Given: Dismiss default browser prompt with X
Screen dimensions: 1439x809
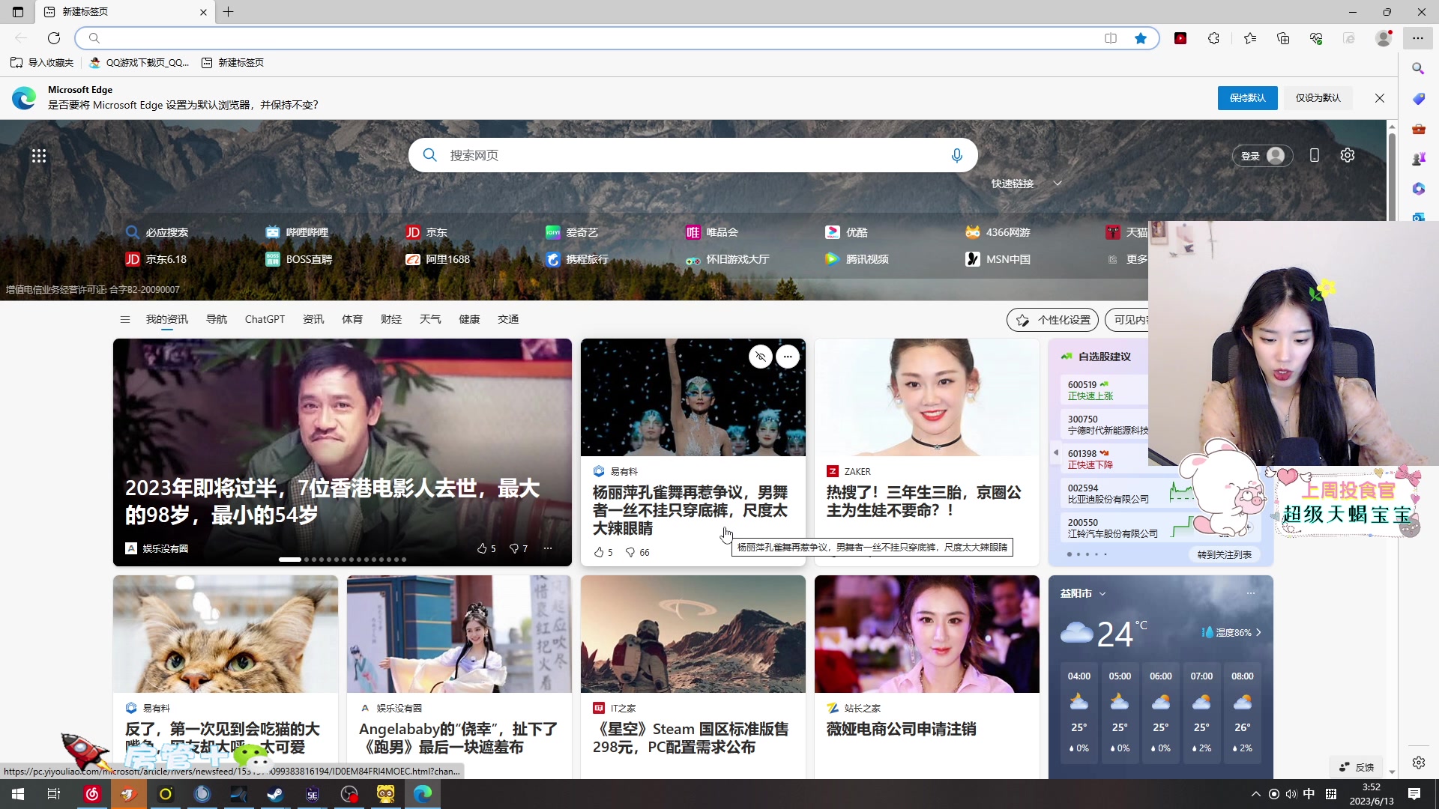Looking at the screenshot, I should (1380, 98).
